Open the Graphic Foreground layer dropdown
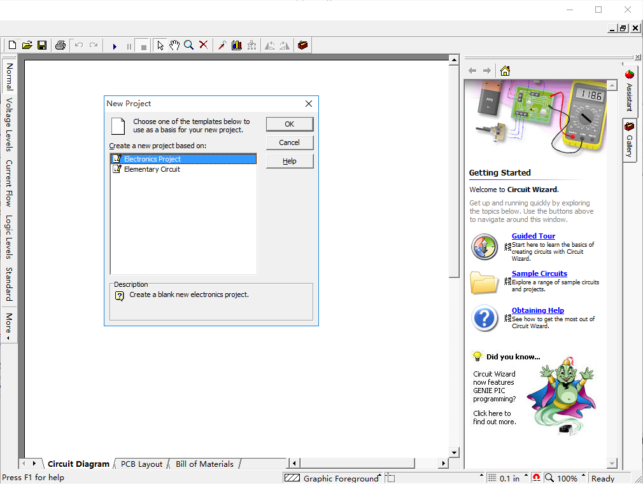The height and width of the screenshot is (484, 643). 379,478
